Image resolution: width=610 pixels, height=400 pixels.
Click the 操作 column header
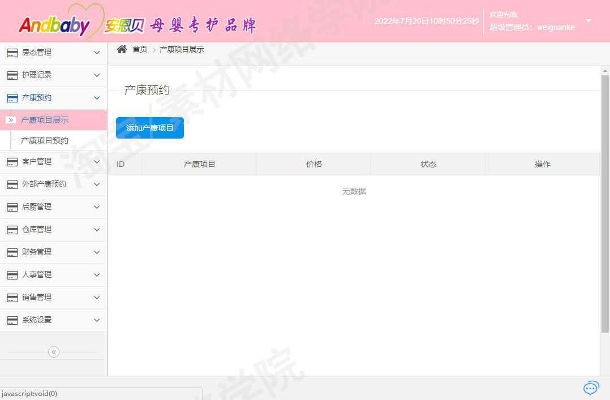pos(543,164)
